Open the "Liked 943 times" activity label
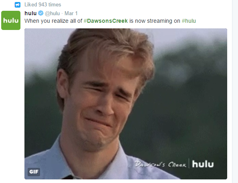The height and width of the screenshot is (183, 238). (42, 5)
